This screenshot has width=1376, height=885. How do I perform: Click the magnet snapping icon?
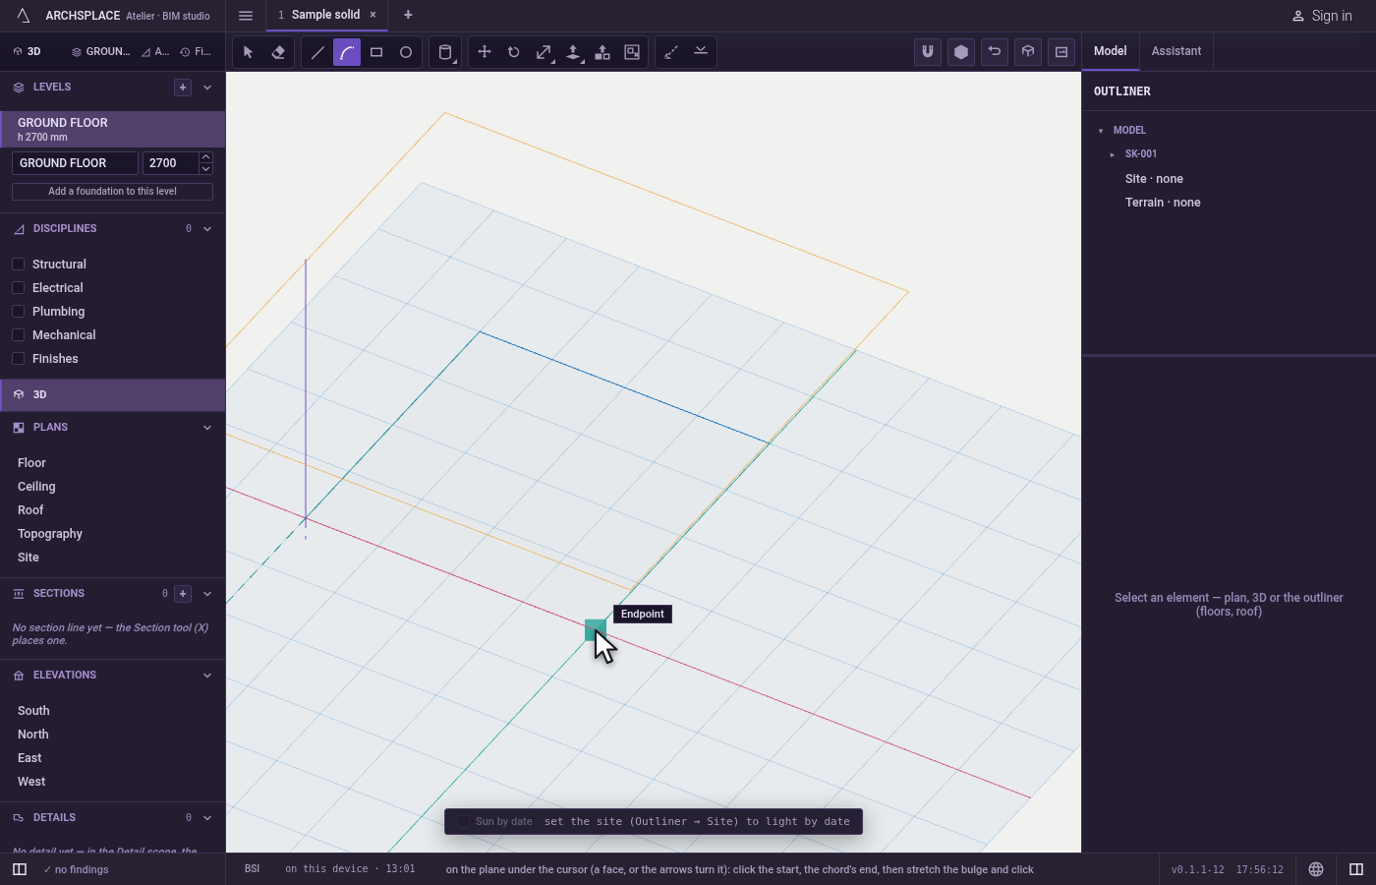[x=928, y=52]
